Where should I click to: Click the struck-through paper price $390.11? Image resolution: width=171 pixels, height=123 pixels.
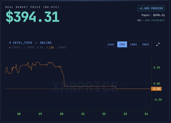159,15
